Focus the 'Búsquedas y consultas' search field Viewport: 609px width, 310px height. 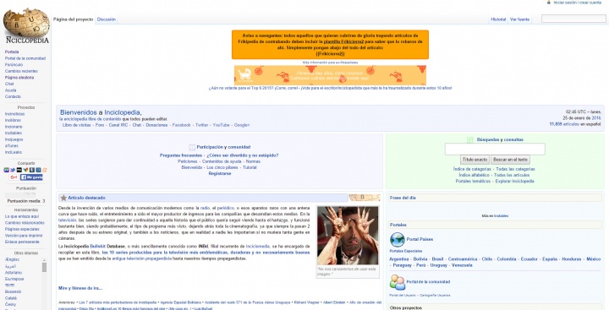coord(495,149)
